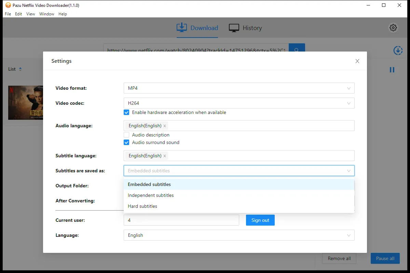Click the movie thumbnail in the list
The width and height of the screenshot is (410, 273).
26,103
